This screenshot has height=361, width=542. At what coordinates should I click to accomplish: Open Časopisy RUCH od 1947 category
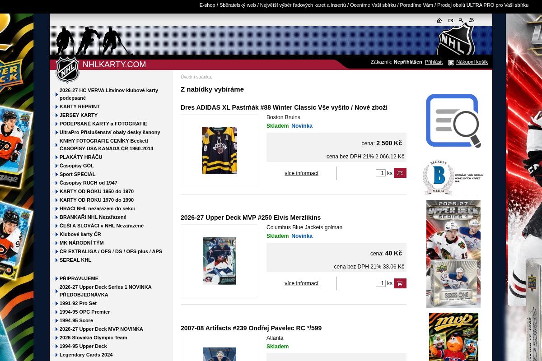(x=89, y=183)
